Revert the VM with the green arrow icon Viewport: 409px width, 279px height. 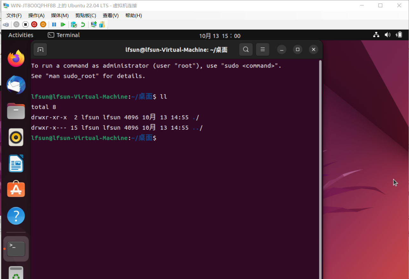83,24
